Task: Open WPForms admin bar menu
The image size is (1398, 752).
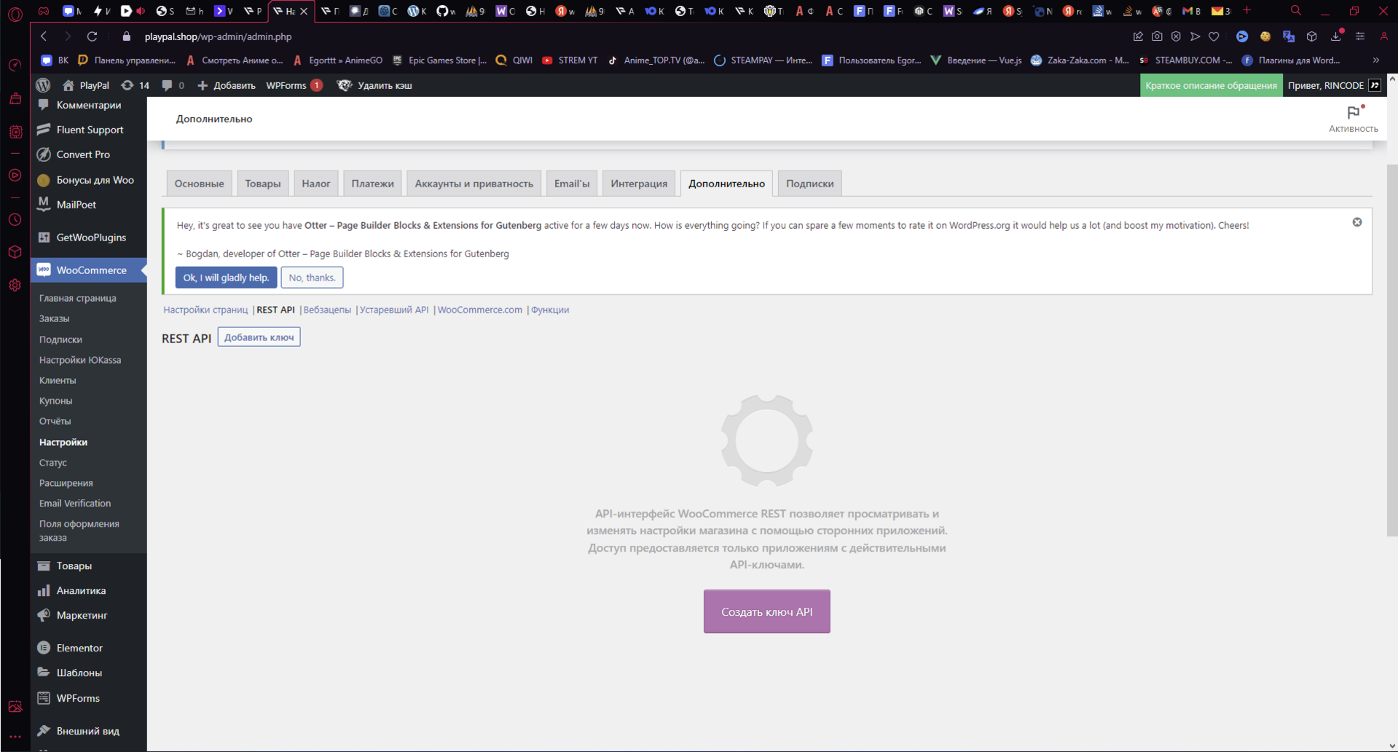Action: coord(294,85)
